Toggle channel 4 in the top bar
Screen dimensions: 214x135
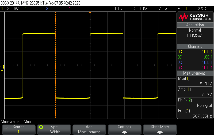(x=69, y=8)
